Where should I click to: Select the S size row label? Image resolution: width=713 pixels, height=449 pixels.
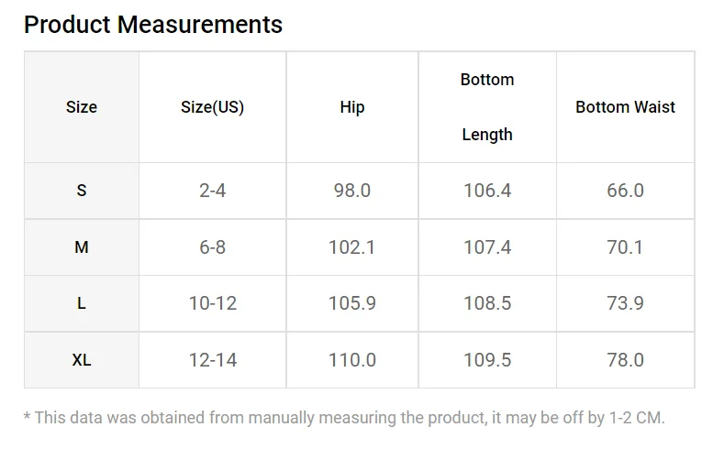tap(82, 191)
